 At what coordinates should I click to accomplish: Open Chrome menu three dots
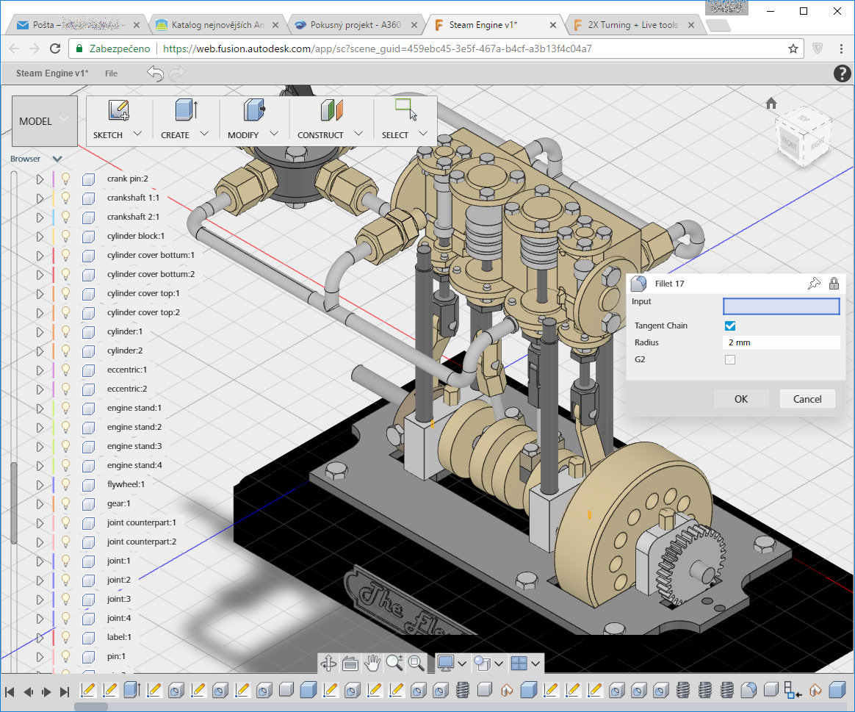pos(841,48)
